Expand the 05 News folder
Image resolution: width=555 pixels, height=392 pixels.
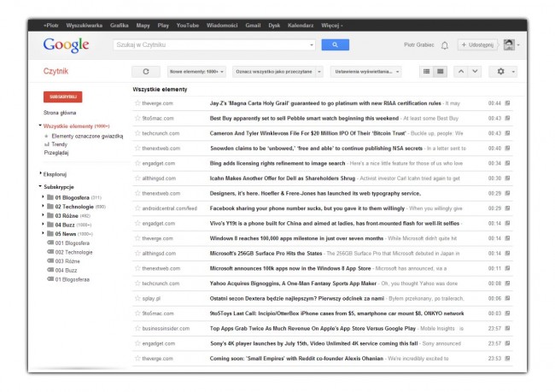[x=44, y=233]
